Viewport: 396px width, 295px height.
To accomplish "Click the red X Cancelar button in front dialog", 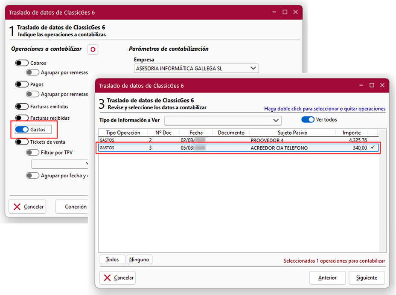I will click(x=117, y=278).
